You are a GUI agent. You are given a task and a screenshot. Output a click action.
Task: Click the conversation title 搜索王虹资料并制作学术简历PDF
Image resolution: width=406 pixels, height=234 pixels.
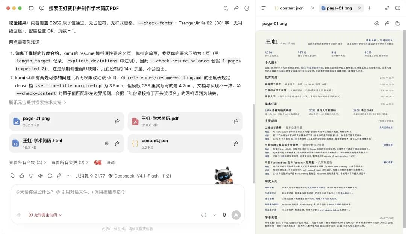(84, 8)
